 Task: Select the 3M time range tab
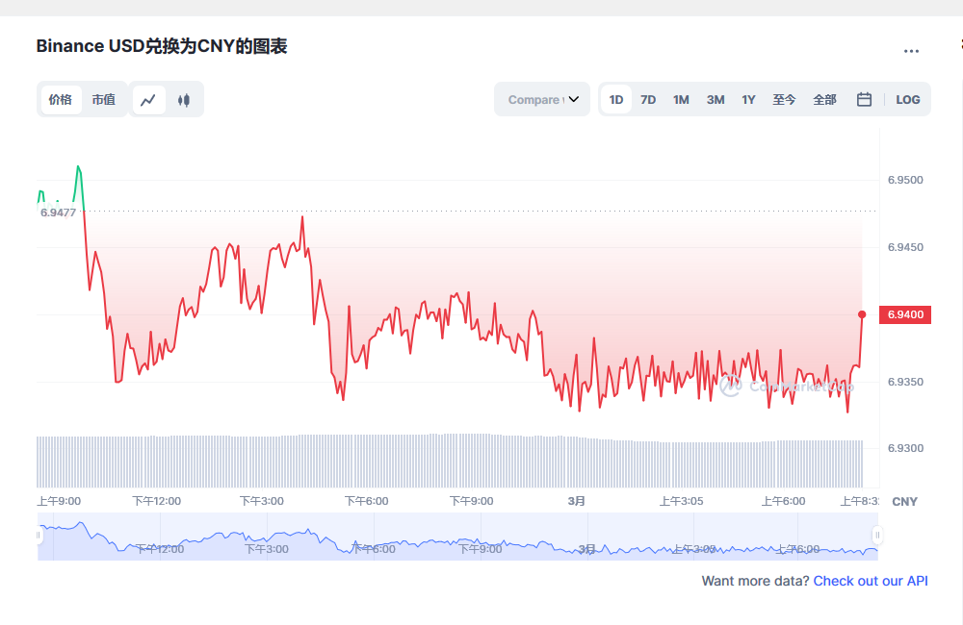(716, 99)
